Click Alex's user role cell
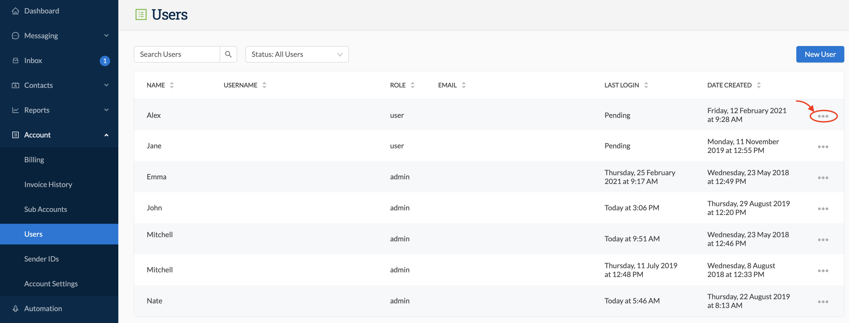This screenshot has width=849, height=323. pyautogui.click(x=397, y=115)
